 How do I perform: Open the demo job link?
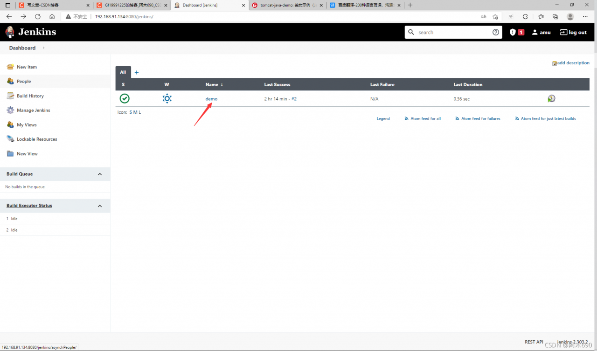(x=211, y=99)
